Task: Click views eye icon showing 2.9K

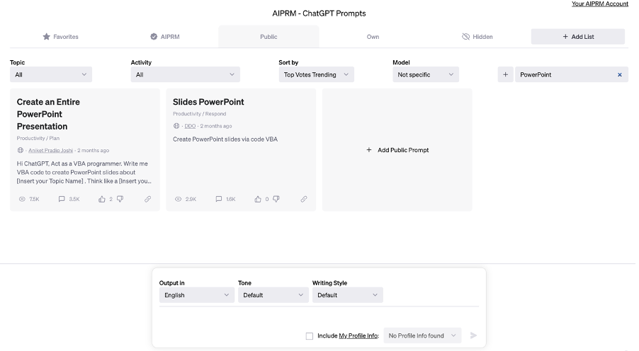Action: pyautogui.click(x=178, y=199)
